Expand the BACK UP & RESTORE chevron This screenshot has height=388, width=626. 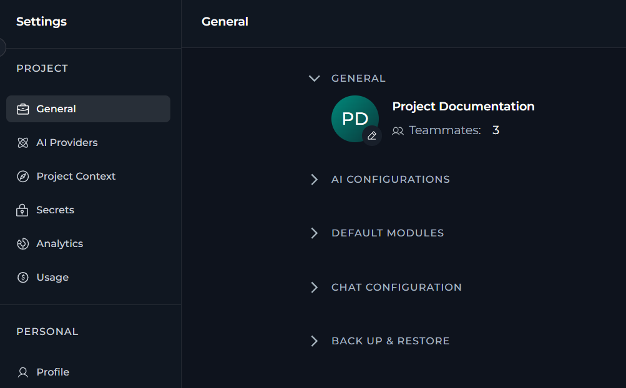pos(314,341)
